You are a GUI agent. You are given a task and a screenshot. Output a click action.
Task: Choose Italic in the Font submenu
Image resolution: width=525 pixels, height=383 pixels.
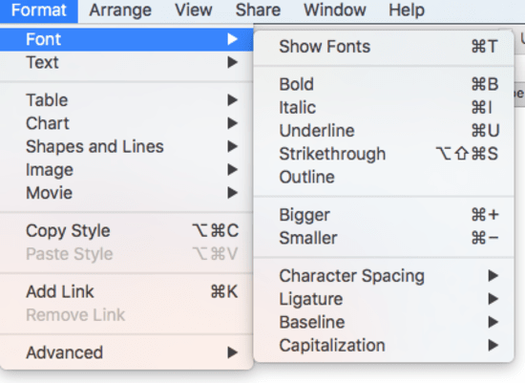pyautogui.click(x=384, y=107)
